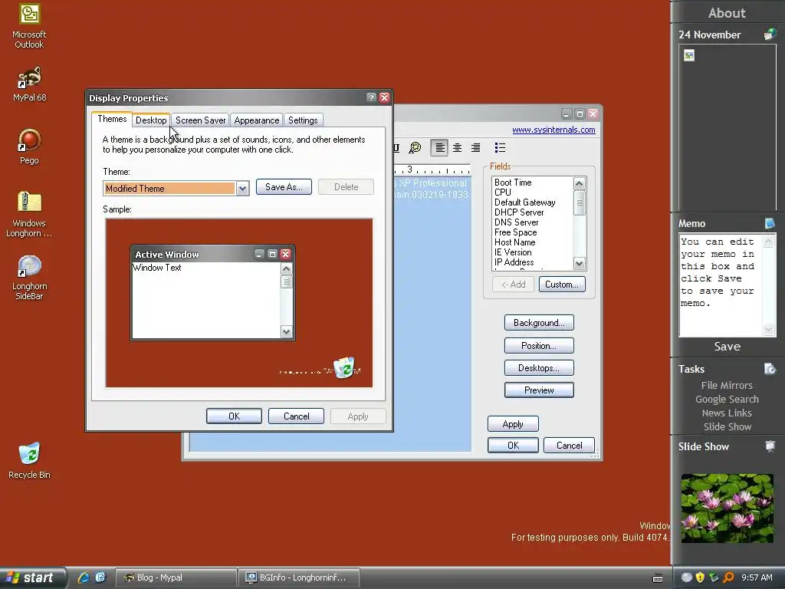The width and height of the screenshot is (785, 589).
Task: Click the Tasks panel icon in sidebar
Action: [x=770, y=369]
